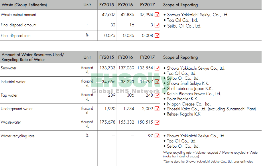Click the underground water value "1,734"
The image size is (262, 166).
coord(129,109)
